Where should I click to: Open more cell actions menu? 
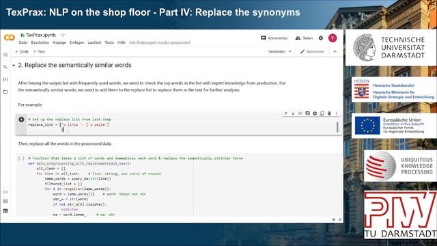(x=337, y=113)
